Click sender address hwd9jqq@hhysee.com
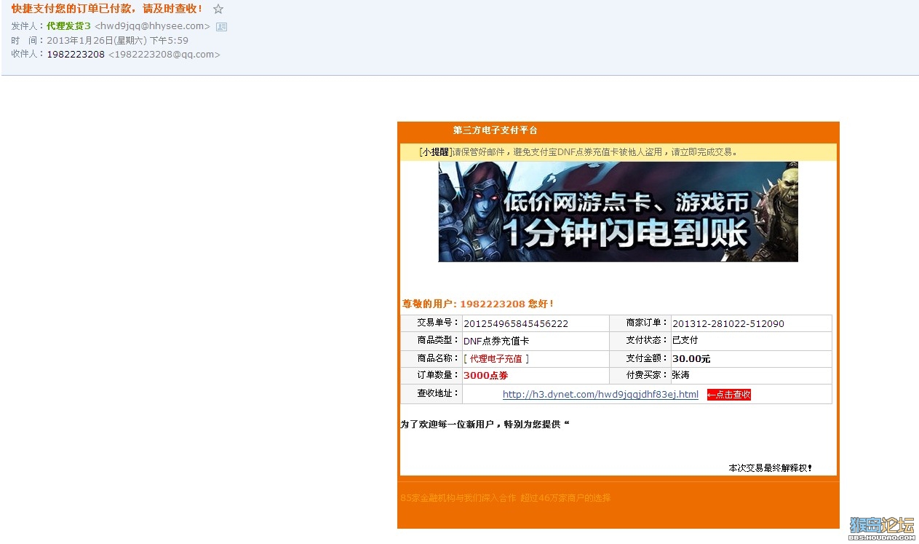 tap(152, 26)
